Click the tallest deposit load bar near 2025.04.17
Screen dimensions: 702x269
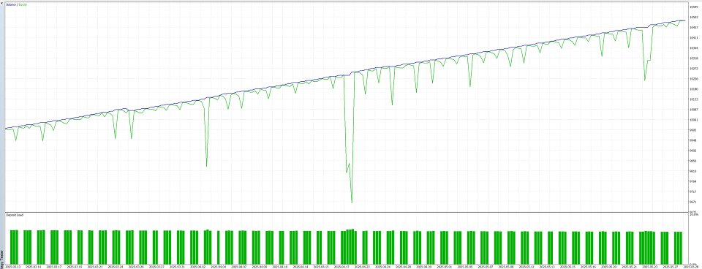352,246
